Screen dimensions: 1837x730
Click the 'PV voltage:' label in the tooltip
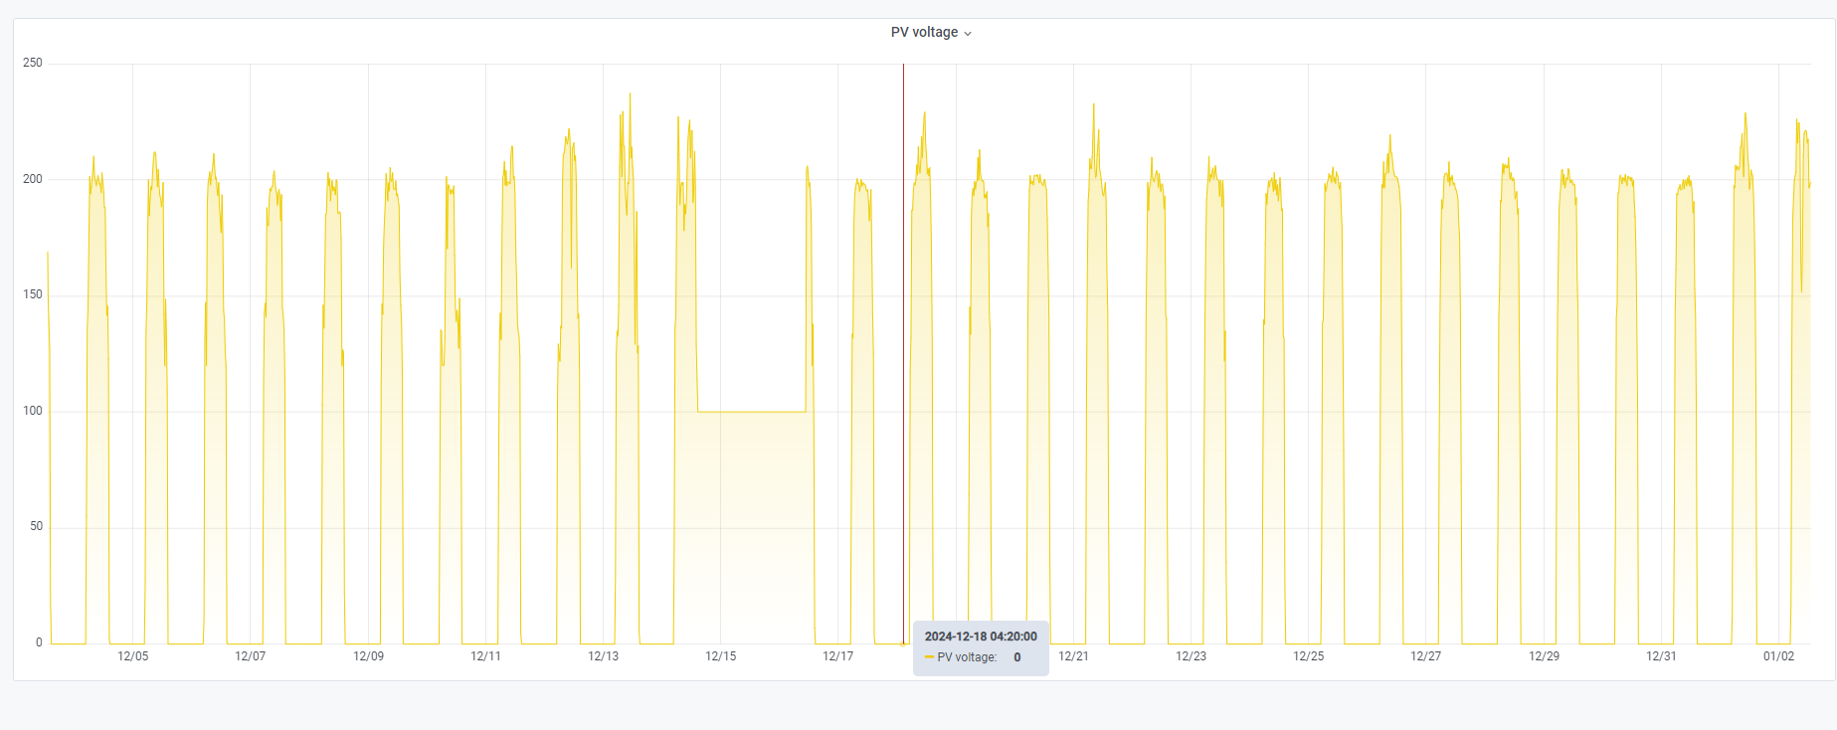pos(967,657)
